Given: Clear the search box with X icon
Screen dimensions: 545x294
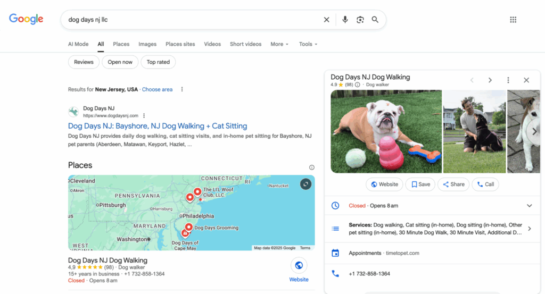Looking at the screenshot, I should point(327,20).
